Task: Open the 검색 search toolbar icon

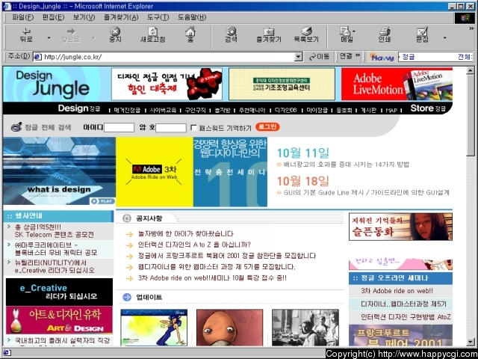Action: [x=231, y=35]
